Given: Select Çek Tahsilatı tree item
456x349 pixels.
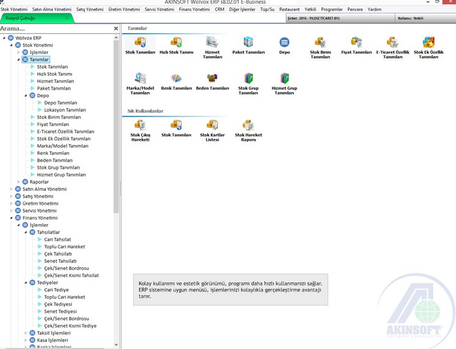Looking at the screenshot, I should 58,254.
